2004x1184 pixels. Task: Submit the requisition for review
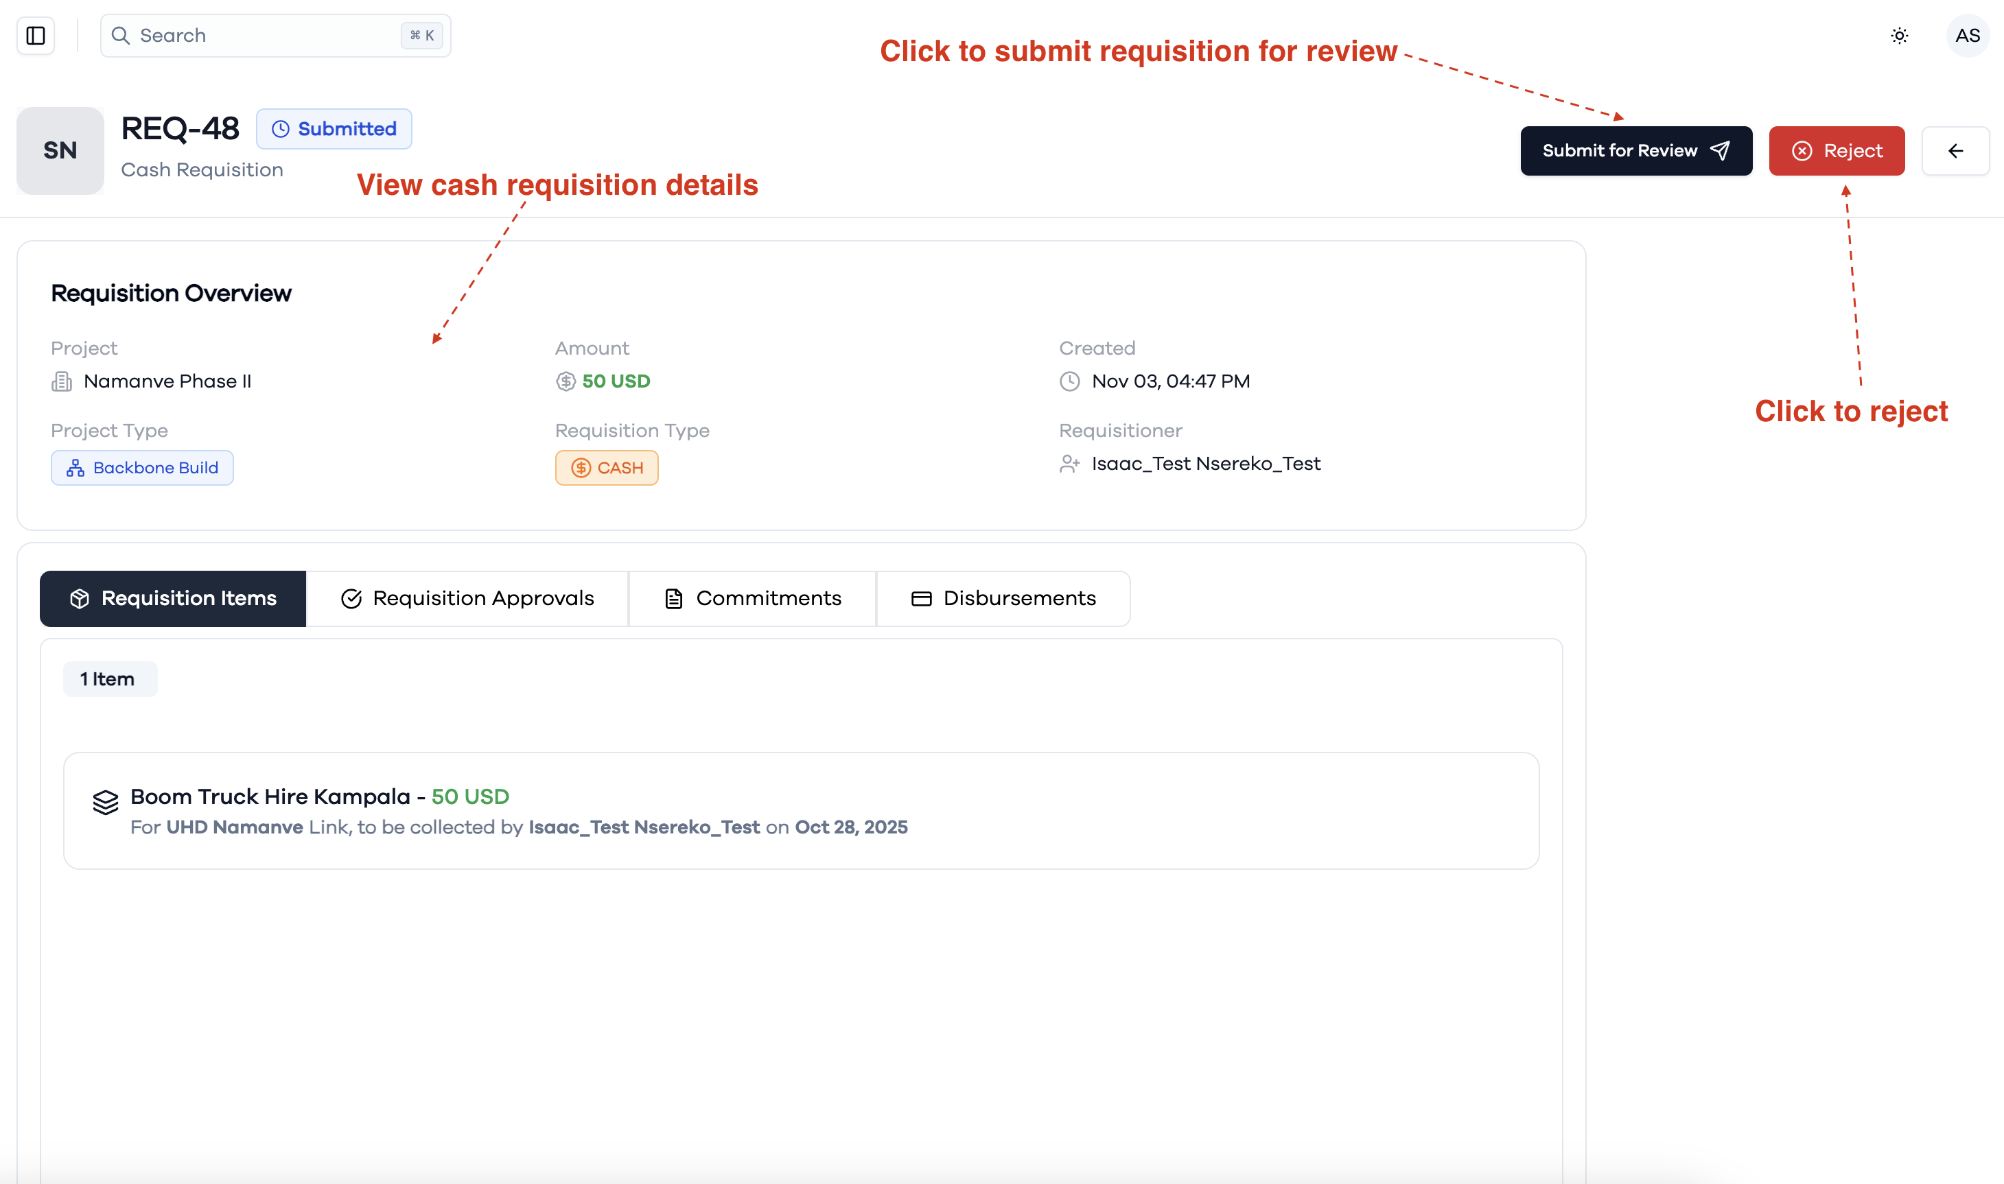coord(1636,151)
